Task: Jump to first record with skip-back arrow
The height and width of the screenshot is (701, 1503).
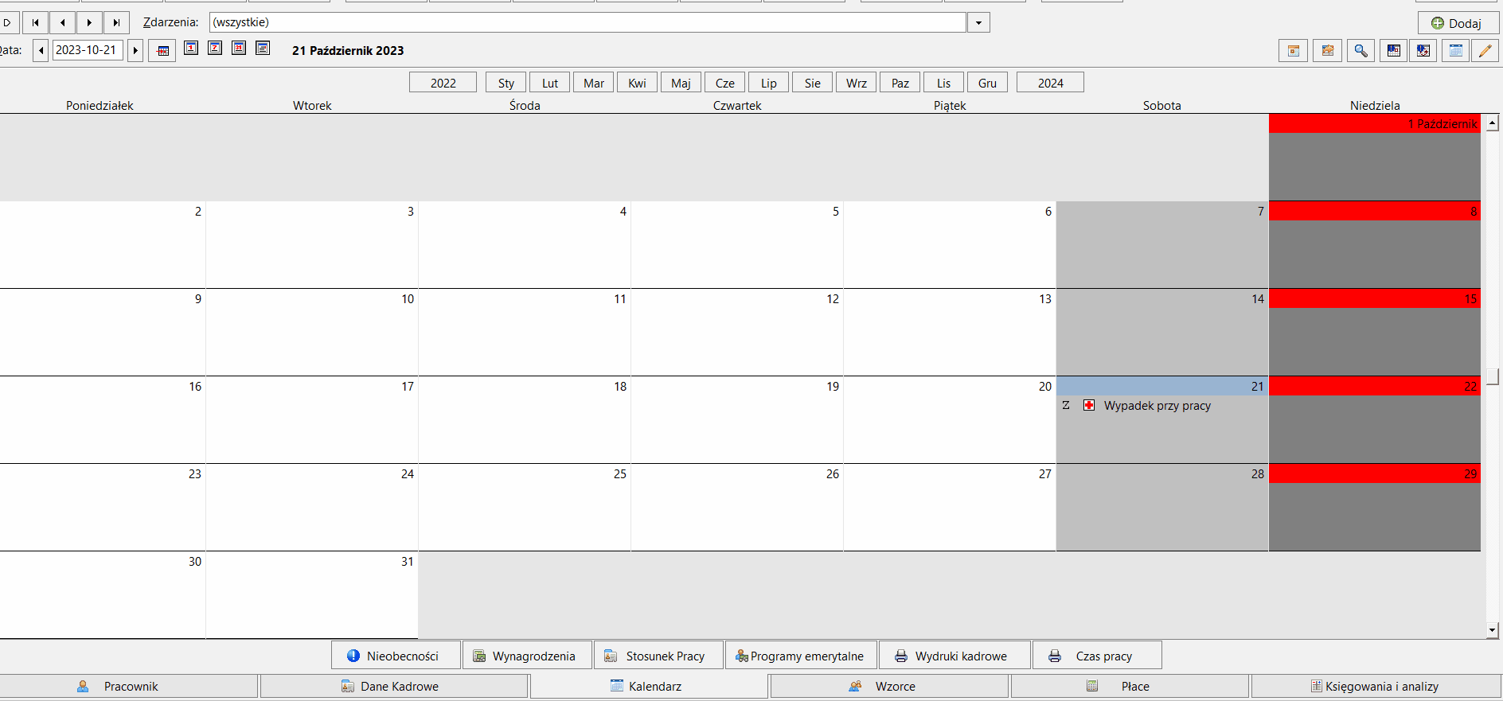Action: pos(36,22)
